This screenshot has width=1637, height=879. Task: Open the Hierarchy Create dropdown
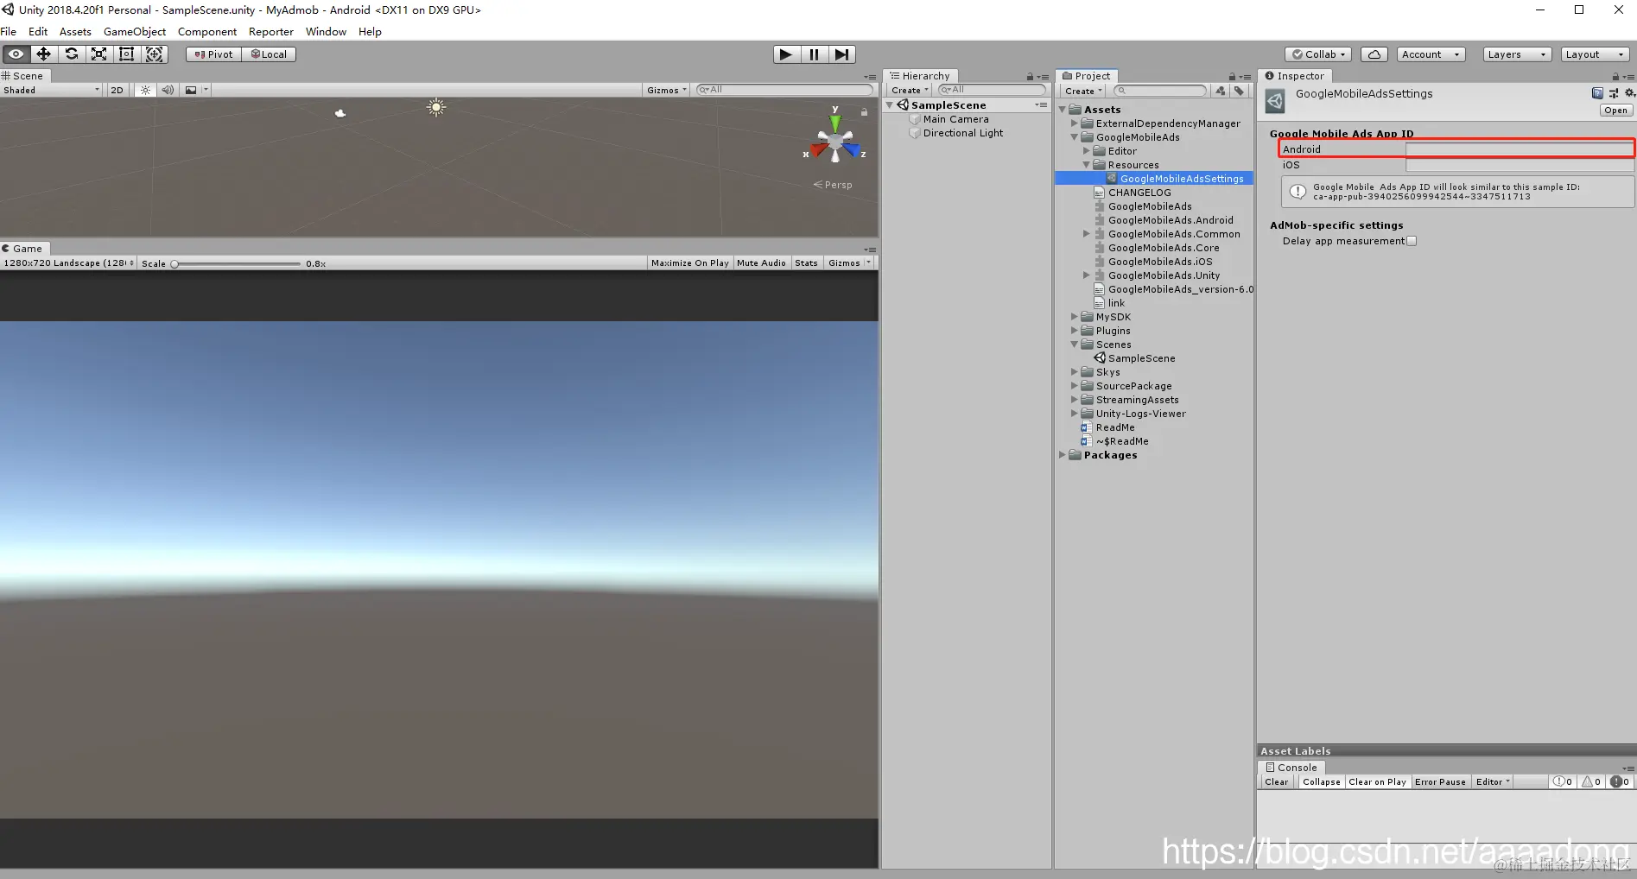point(910,91)
